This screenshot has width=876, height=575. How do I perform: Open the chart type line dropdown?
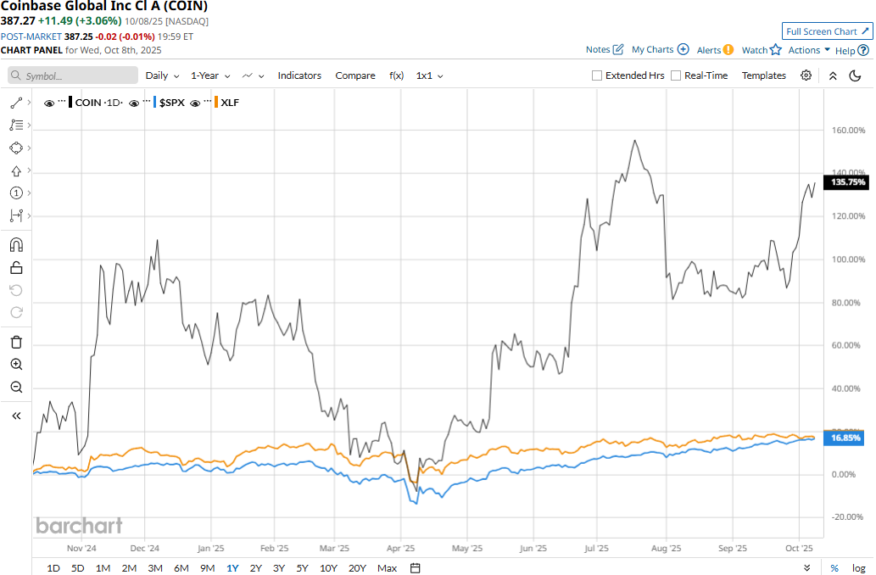(253, 75)
